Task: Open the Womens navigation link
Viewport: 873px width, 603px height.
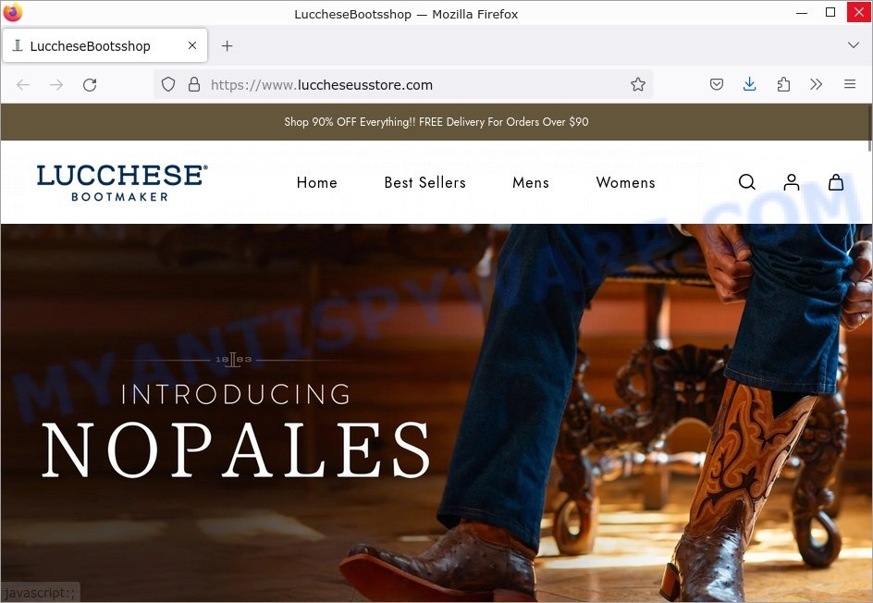Action: pos(625,182)
